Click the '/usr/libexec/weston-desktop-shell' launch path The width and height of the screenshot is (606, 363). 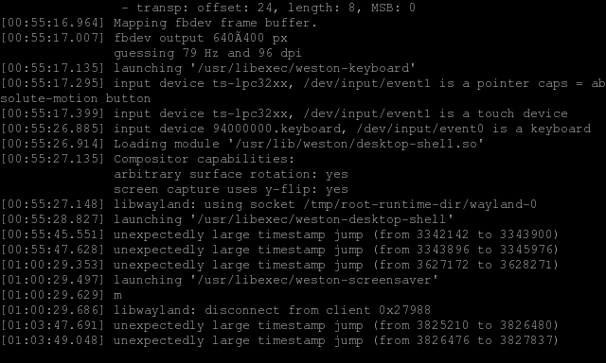coord(322,219)
